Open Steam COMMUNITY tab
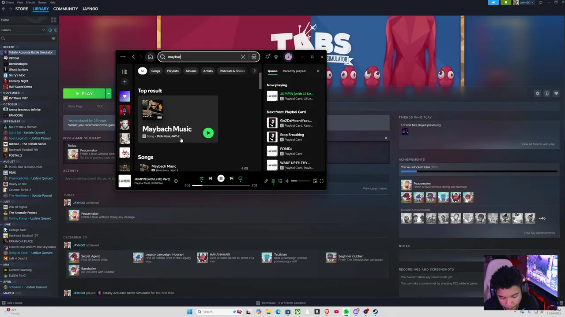This screenshot has height=317, width=565. click(x=65, y=9)
